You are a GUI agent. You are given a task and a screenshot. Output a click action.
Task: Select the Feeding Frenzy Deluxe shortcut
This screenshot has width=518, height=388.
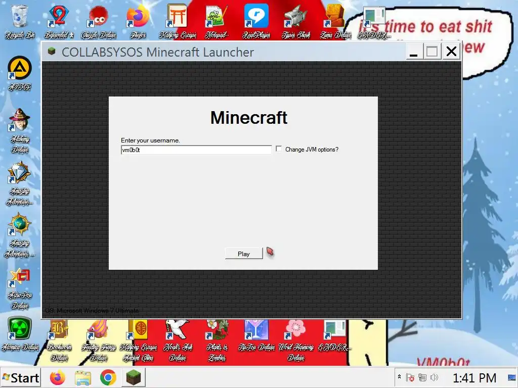click(x=99, y=340)
